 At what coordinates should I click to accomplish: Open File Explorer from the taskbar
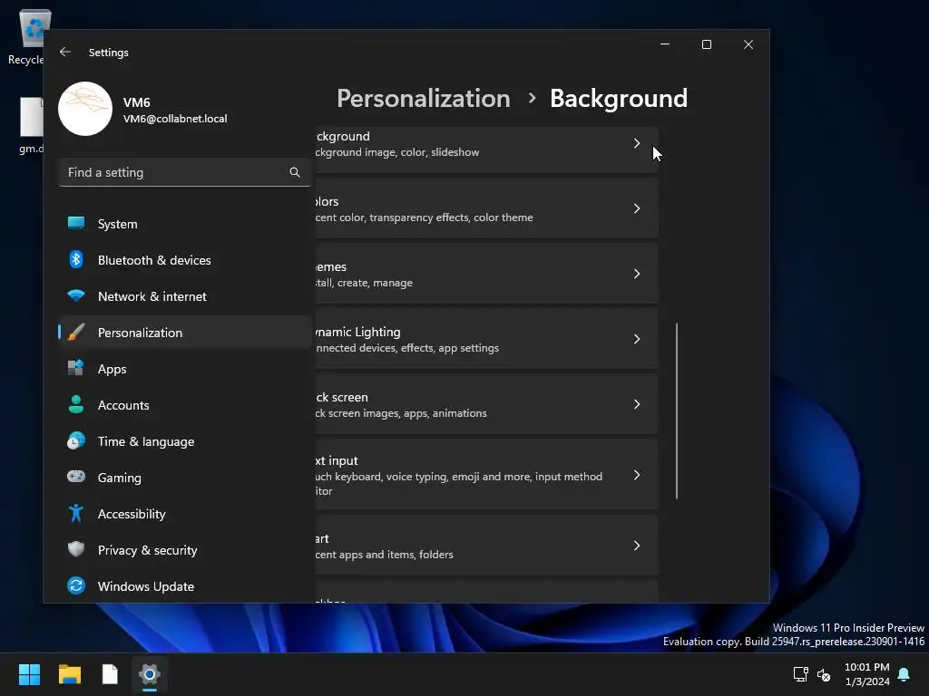[x=69, y=674]
